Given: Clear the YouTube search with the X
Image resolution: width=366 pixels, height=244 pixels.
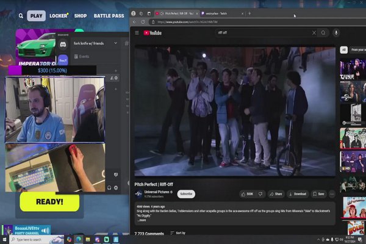Looking at the screenshot, I should tap(314, 33).
